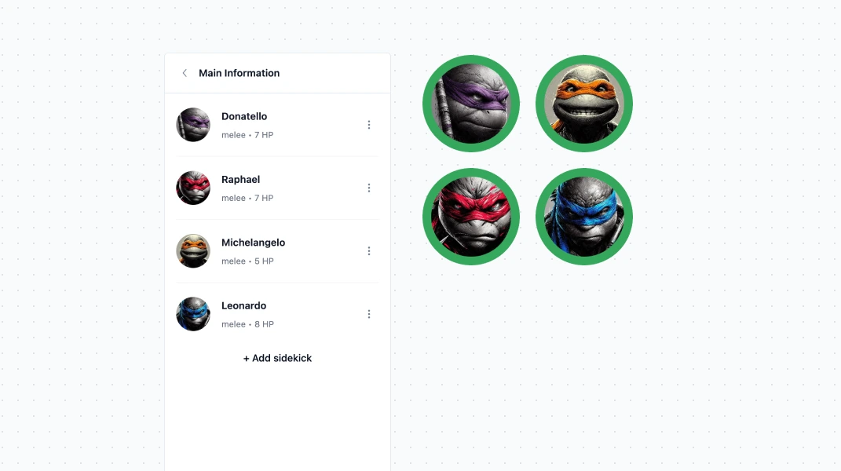The height and width of the screenshot is (471, 841).
Task: Go back using the chevron arrow
Action: pos(185,73)
